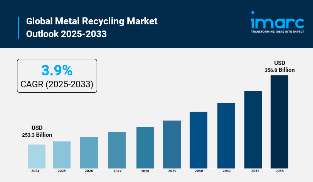This screenshot has height=182, width=313.
Task: Select the tallest dark navy 2033 bar
Action: (279, 122)
